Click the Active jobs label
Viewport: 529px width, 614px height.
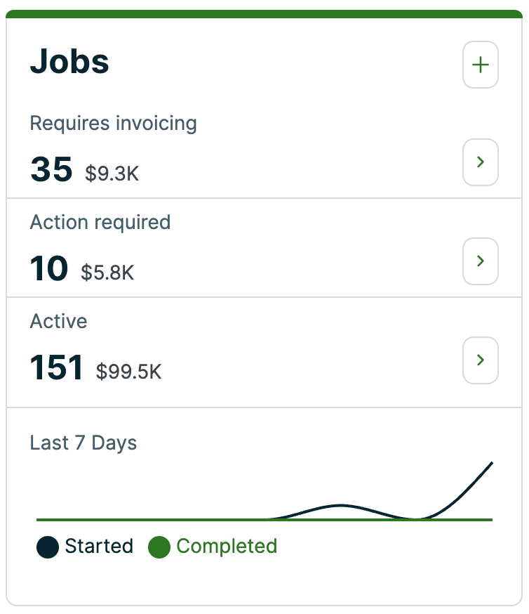pyautogui.click(x=59, y=322)
